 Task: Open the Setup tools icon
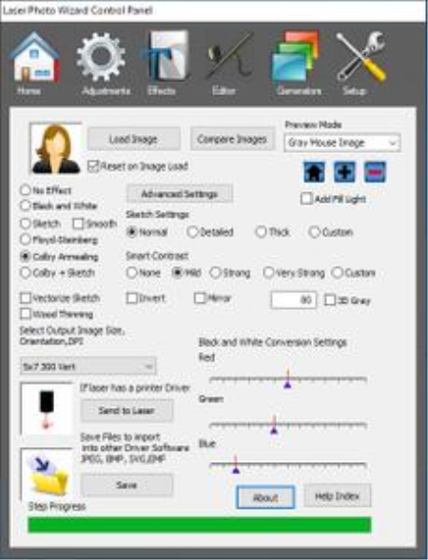click(x=360, y=56)
